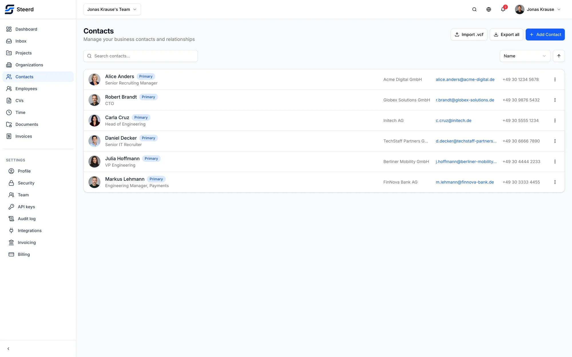Image resolution: width=572 pixels, height=357 pixels.
Task: Click Julia Hoffmann's truncated email link
Action: (466, 162)
